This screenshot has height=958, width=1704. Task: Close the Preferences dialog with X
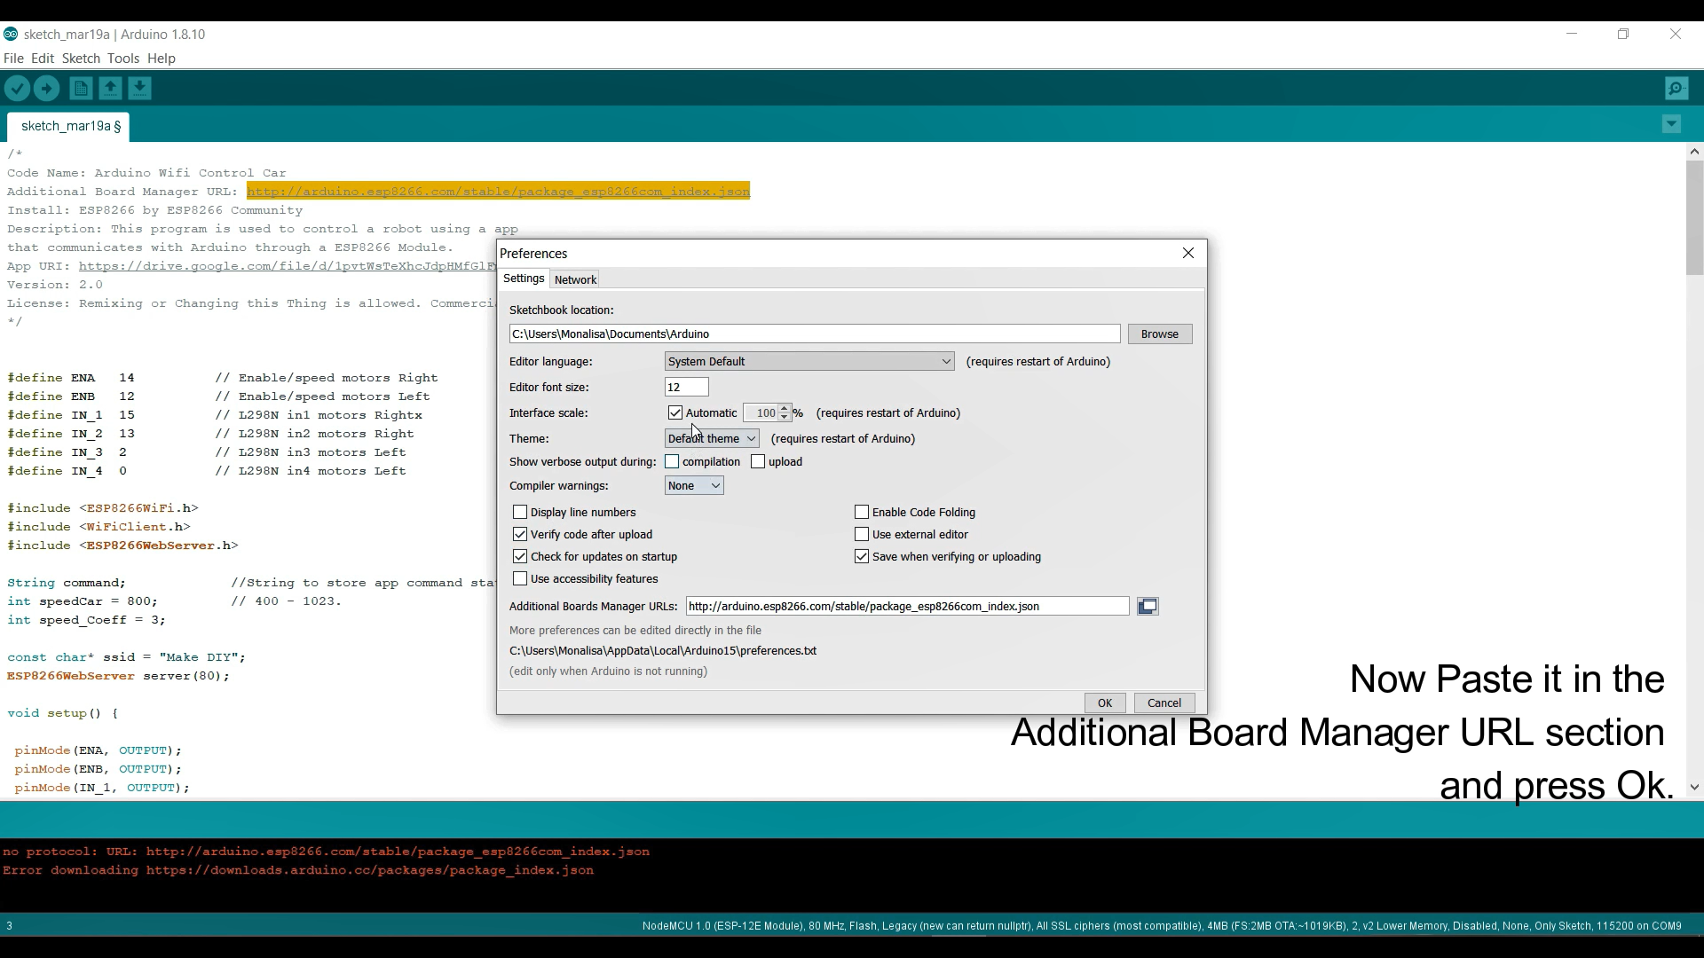click(1188, 254)
